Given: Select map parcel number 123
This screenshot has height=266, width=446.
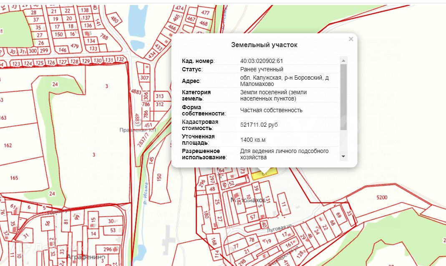Looking at the screenshot, I should point(16,64).
